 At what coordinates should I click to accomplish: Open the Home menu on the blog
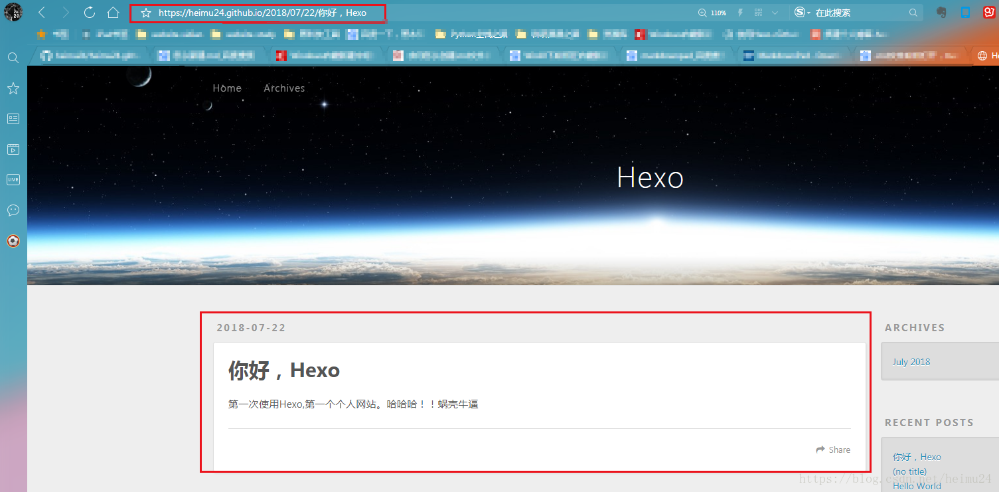pos(227,88)
